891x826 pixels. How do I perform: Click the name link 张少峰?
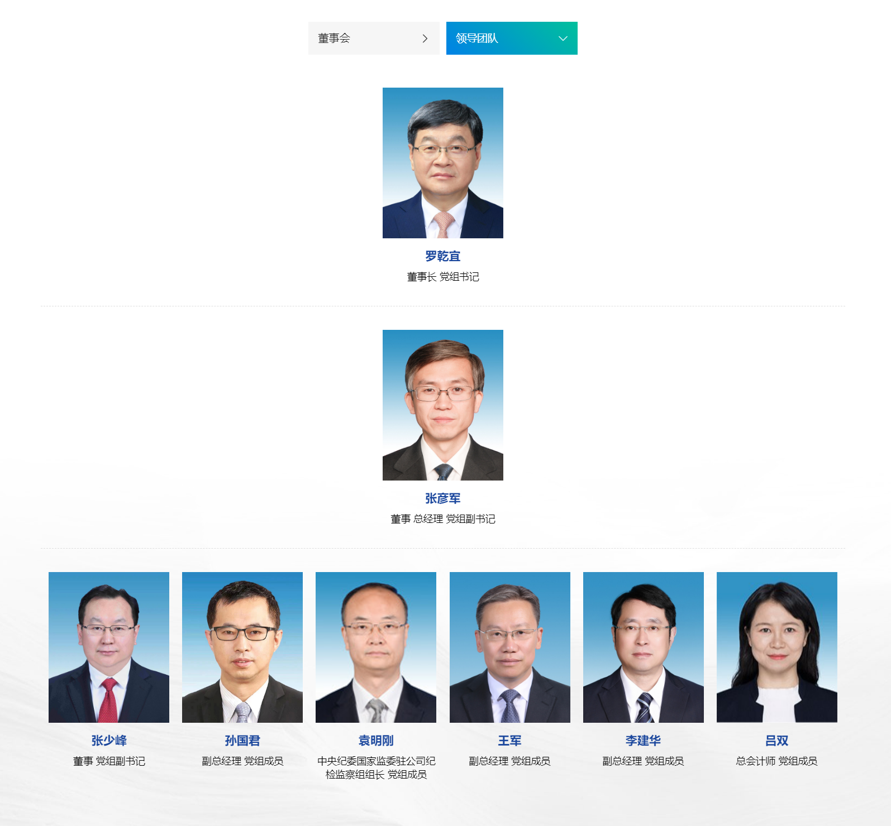[109, 741]
